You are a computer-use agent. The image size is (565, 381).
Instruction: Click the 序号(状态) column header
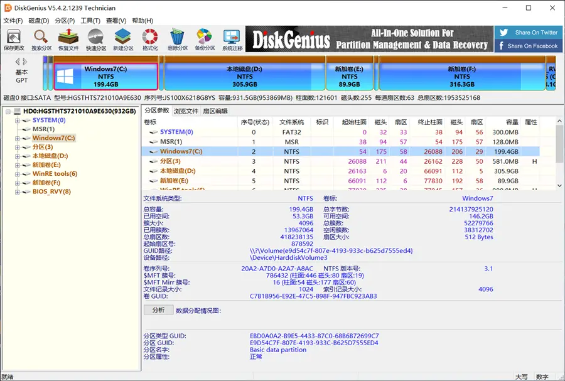(255, 122)
